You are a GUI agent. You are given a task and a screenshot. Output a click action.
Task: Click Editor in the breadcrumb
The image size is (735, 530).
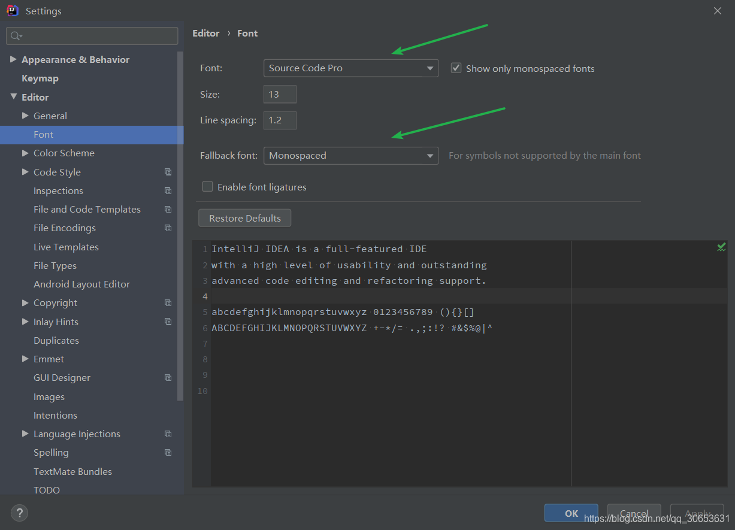(x=205, y=33)
